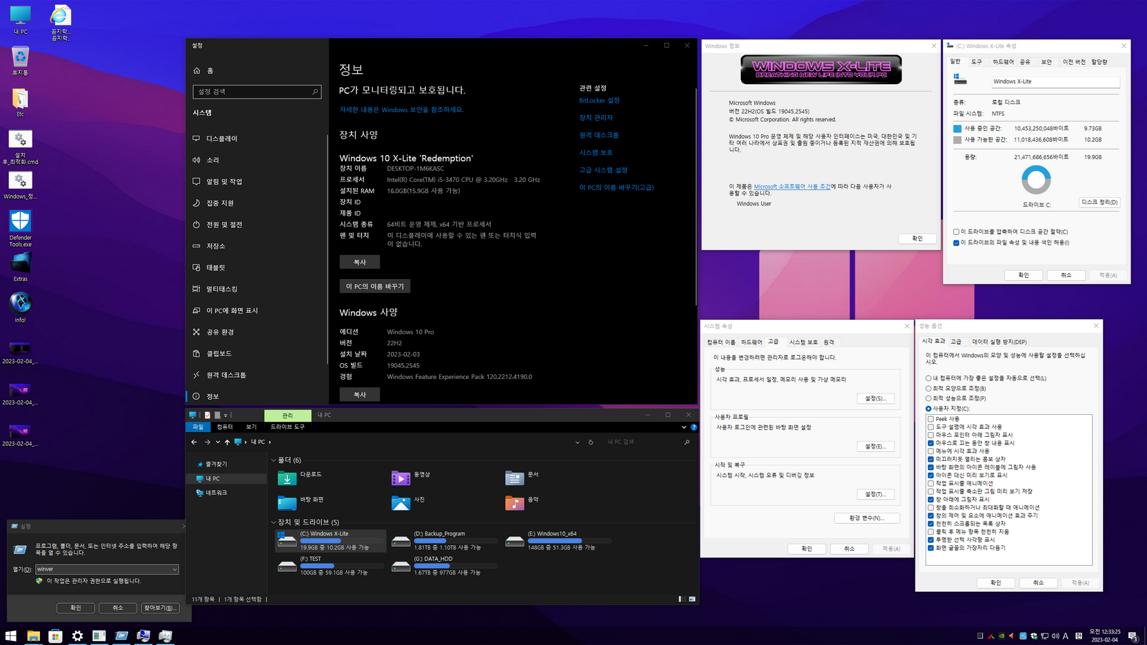Screen dimensions: 1147x645
Task: Select the (D:) Backup_Program drive icon
Action: [400, 541]
